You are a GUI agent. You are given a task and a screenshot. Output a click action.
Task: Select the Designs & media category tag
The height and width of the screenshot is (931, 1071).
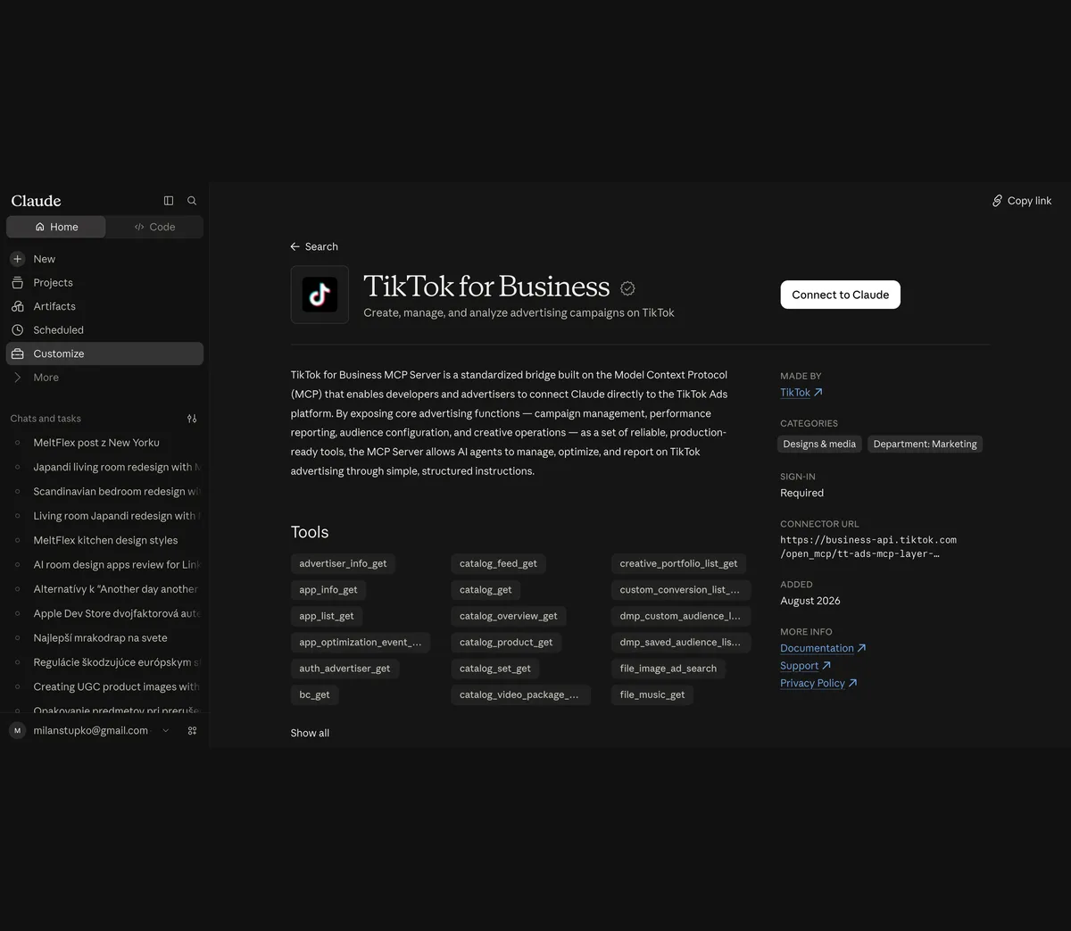click(x=819, y=444)
